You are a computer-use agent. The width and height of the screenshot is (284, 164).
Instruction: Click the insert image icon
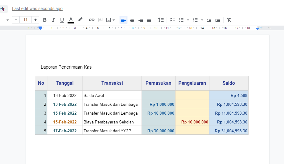(x=109, y=20)
